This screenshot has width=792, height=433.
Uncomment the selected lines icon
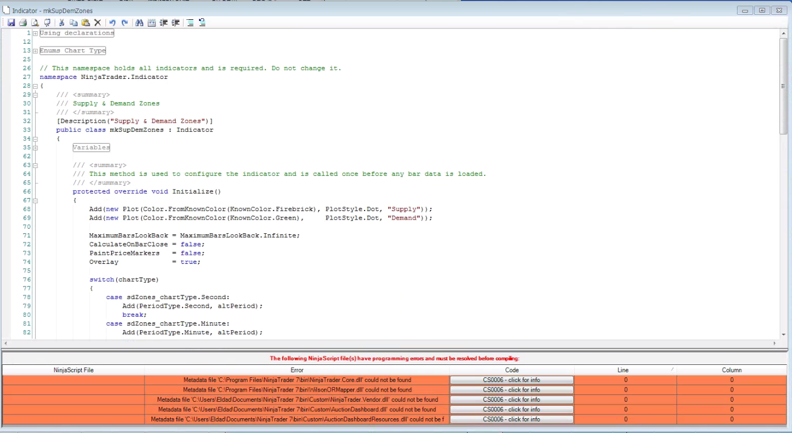(202, 23)
